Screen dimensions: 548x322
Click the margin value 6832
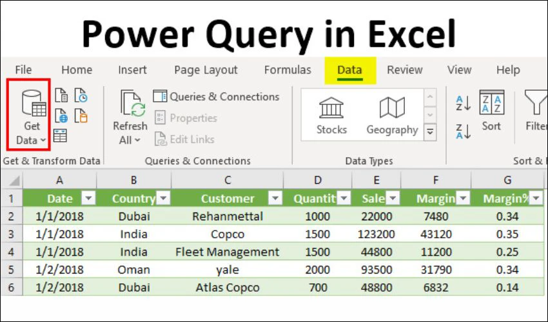tap(436, 287)
